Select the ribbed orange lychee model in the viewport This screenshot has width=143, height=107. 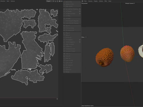[x=105, y=57]
